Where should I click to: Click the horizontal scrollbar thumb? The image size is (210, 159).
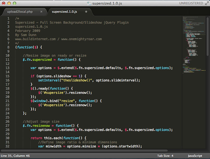click(84, 151)
